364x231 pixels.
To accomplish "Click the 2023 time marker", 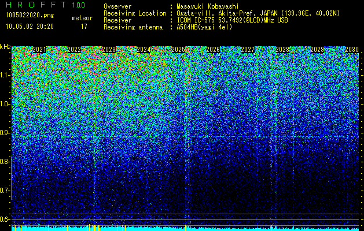I will 109,50.
